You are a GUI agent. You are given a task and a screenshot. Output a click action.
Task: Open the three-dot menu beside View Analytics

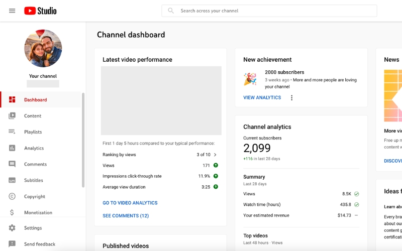pyautogui.click(x=291, y=97)
